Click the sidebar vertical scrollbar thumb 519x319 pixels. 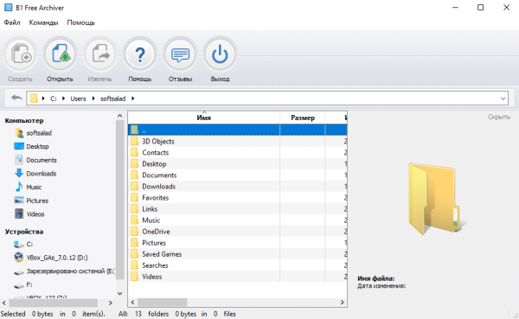tap(120, 201)
